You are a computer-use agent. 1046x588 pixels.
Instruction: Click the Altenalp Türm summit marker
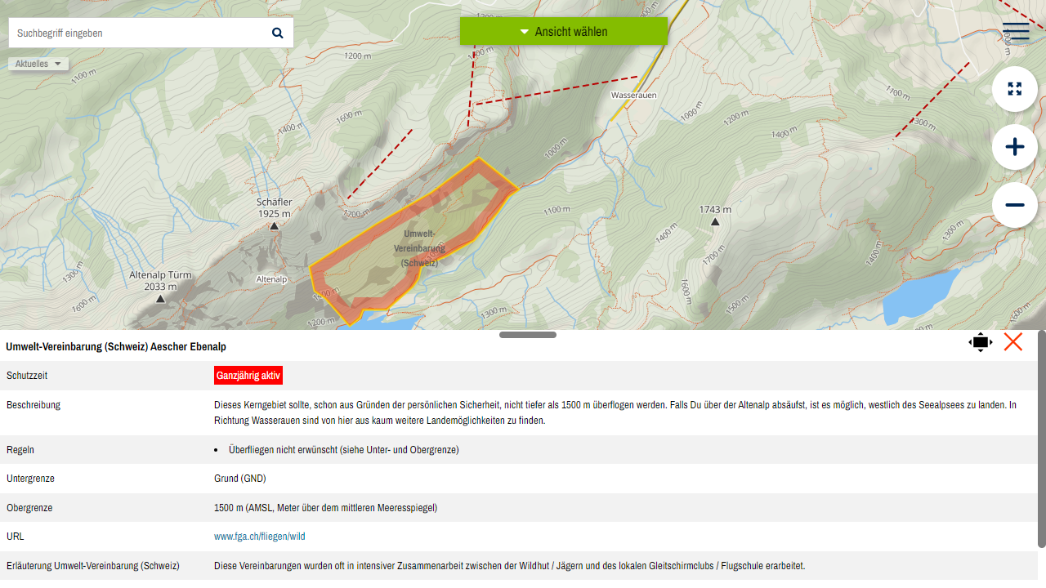click(160, 299)
